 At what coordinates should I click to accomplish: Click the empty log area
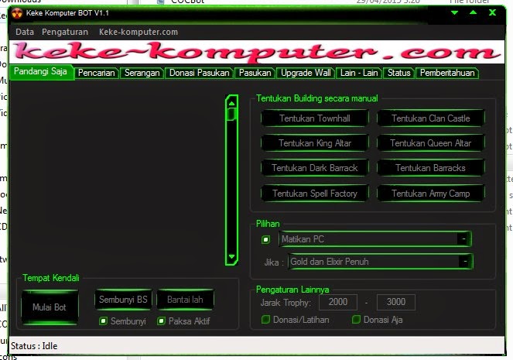118,178
